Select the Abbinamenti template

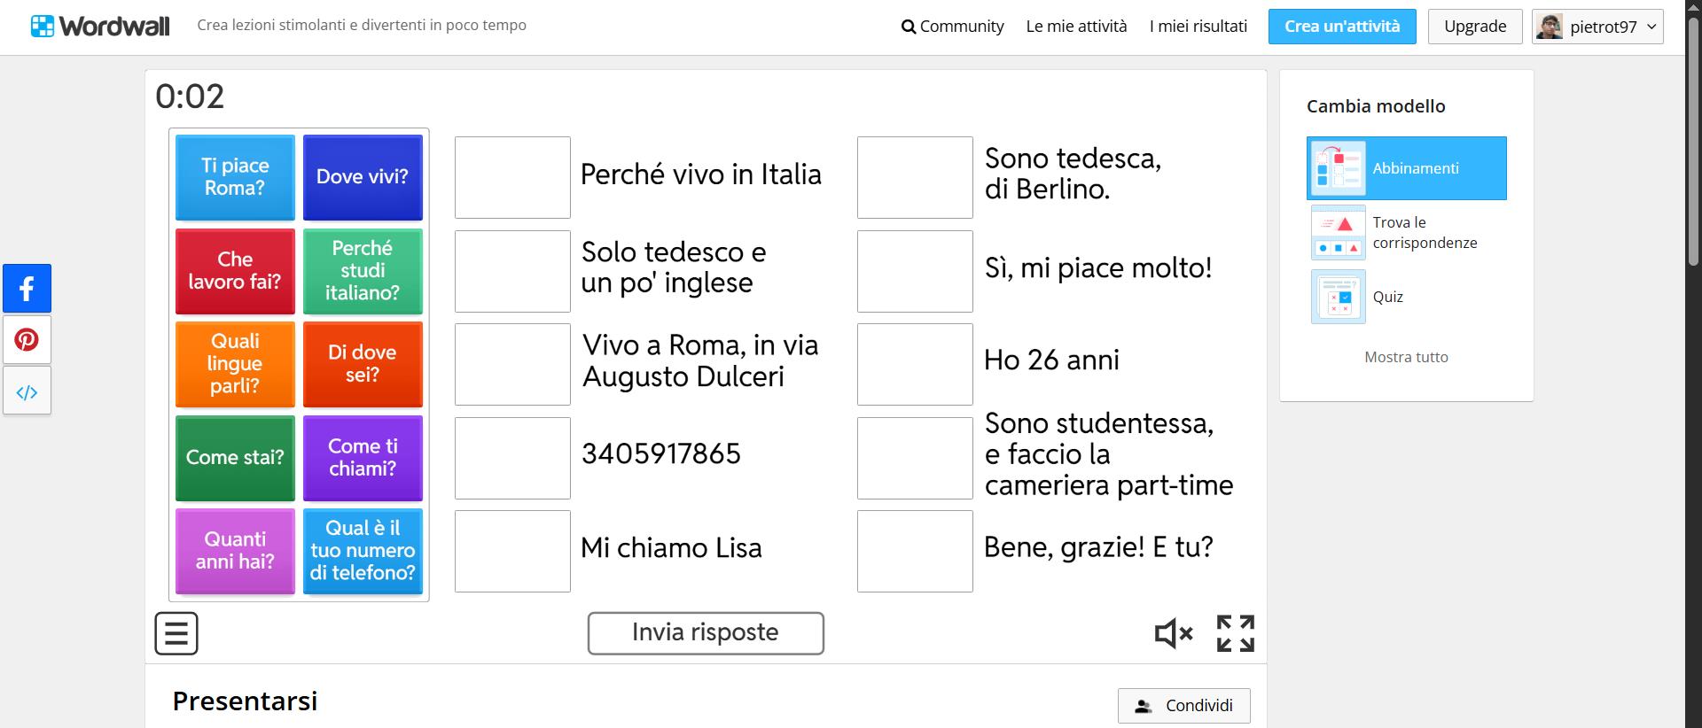(x=1406, y=168)
